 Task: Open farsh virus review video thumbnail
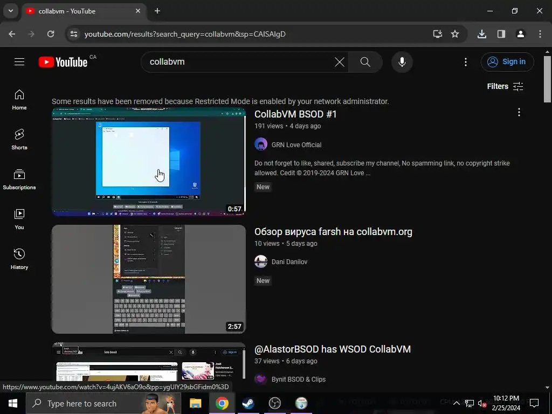click(149, 279)
